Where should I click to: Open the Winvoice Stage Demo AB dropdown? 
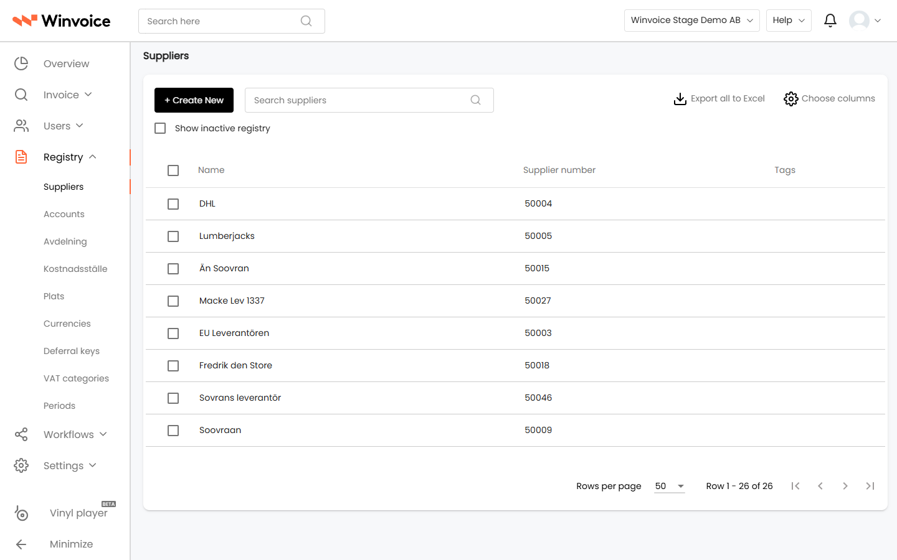[x=691, y=21]
